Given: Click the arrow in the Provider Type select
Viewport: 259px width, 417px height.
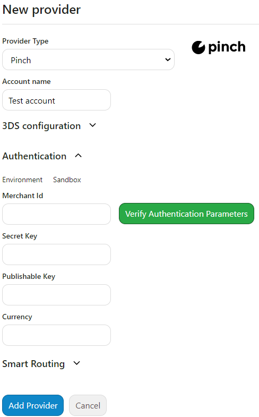Looking at the screenshot, I should [168, 59].
